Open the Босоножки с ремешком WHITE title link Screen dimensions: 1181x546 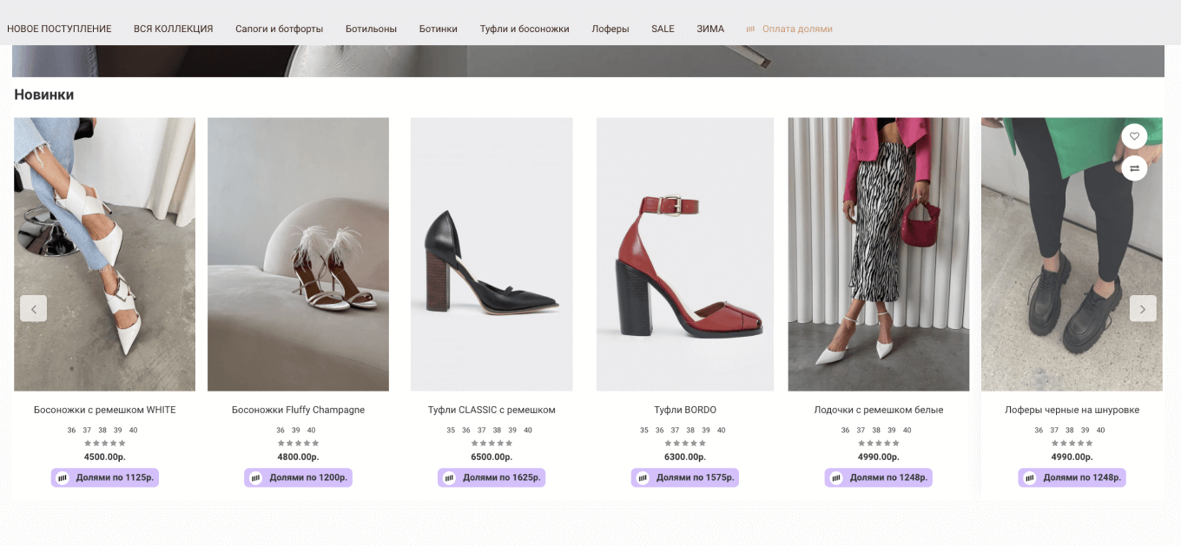[x=104, y=410]
